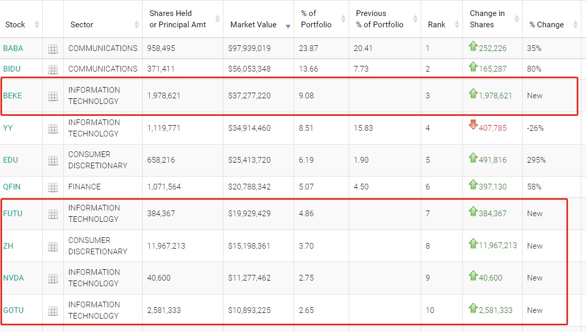Sort the table by Market Value column

(x=253, y=25)
